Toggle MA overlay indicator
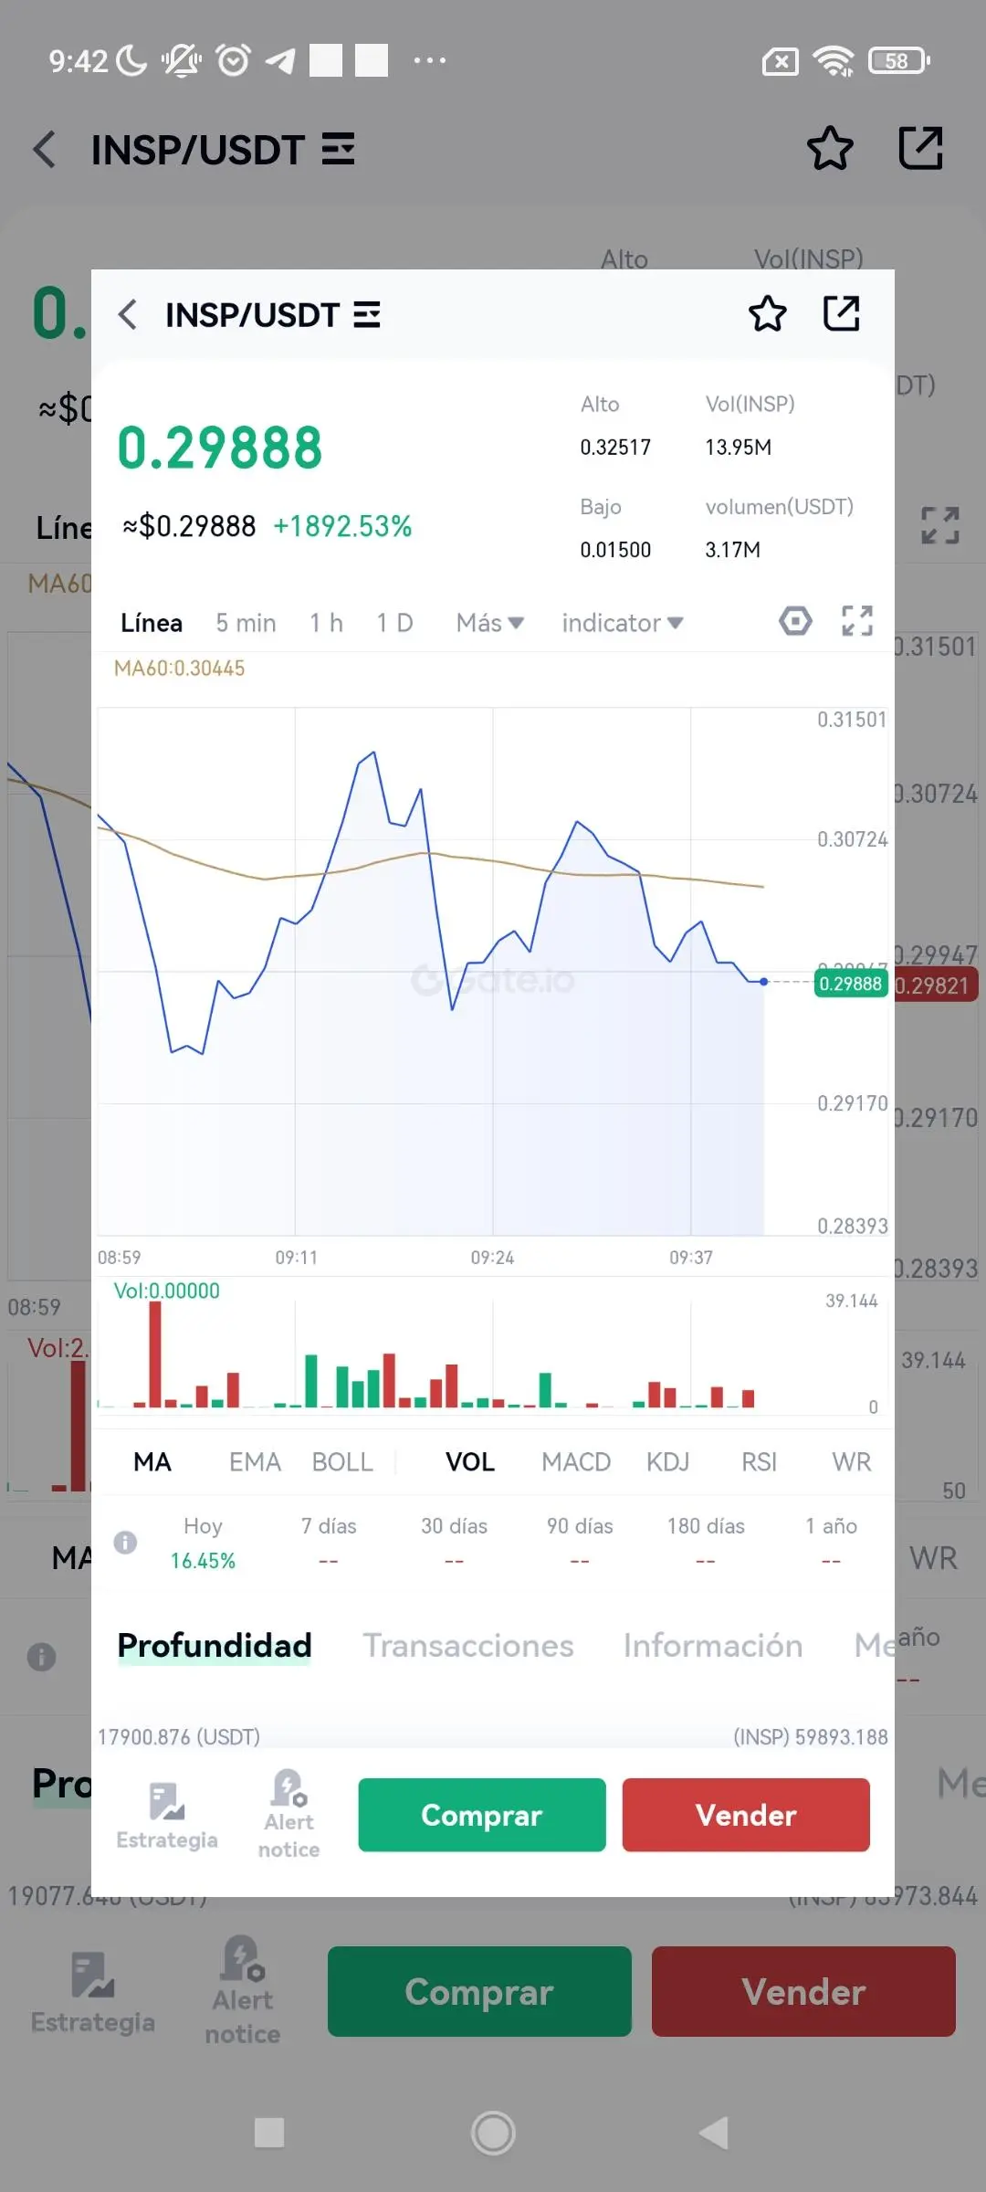 coord(152,1462)
